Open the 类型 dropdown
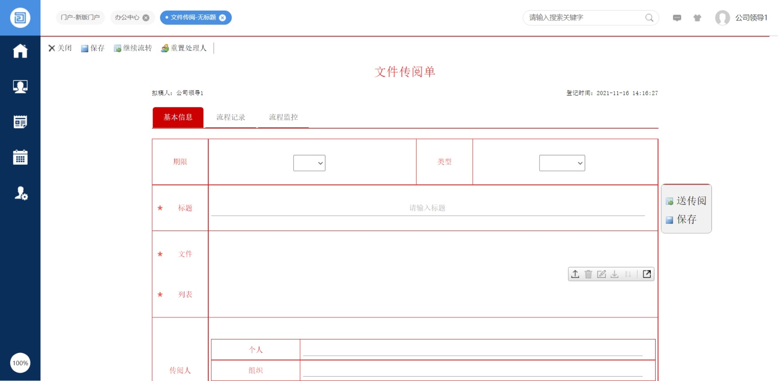Viewport: 778px width, 381px height. point(562,163)
